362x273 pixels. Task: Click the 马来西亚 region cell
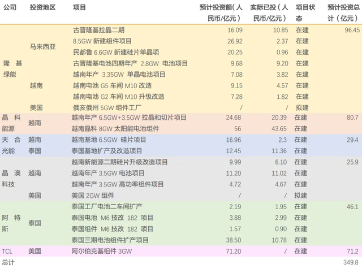click(x=43, y=46)
